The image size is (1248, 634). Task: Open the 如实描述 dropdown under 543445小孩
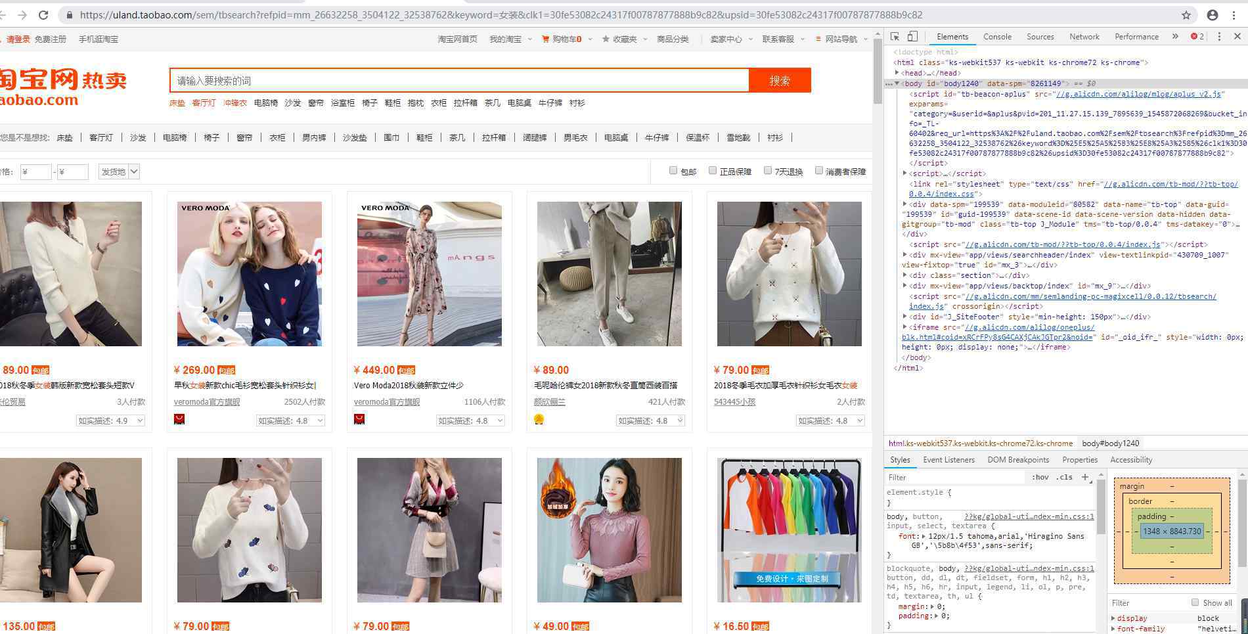[x=830, y=420]
